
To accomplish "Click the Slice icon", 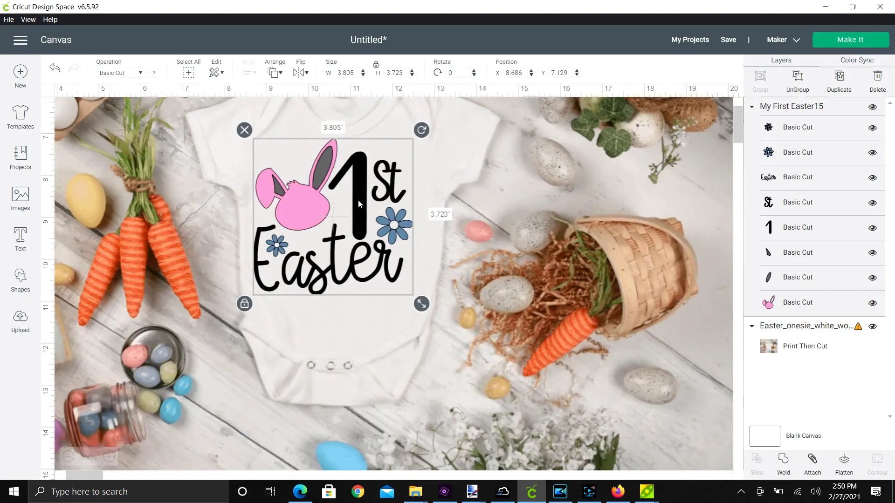I will (x=756, y=463).
